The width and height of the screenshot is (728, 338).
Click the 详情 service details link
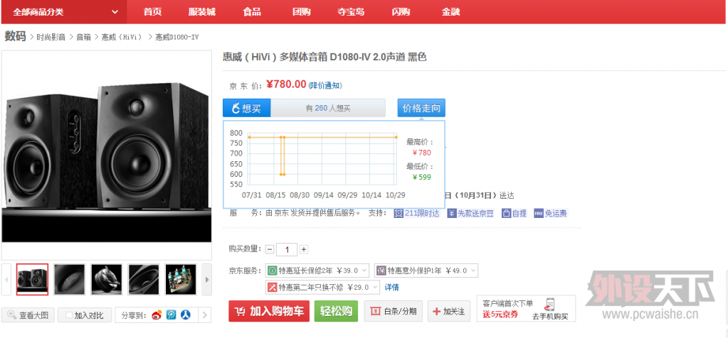392,288
